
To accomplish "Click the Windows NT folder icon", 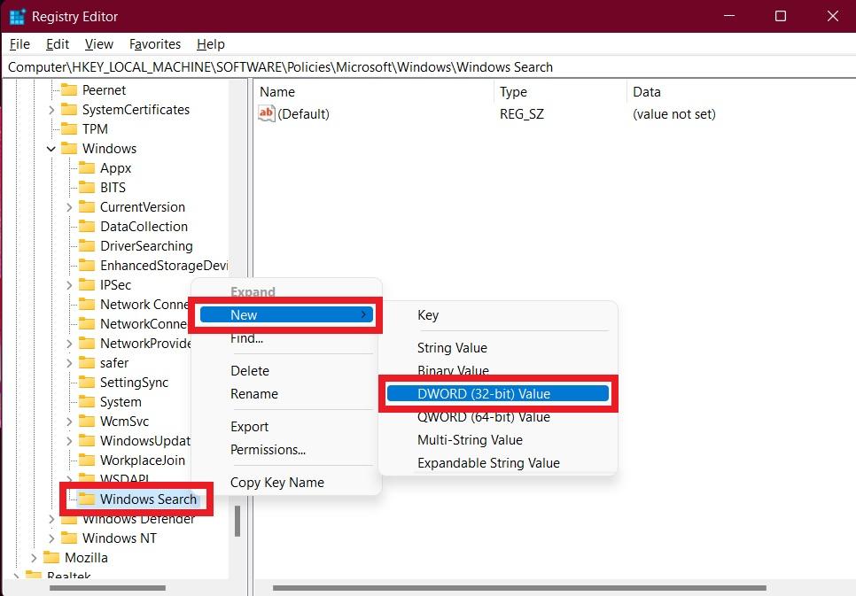I will (69, 538).
